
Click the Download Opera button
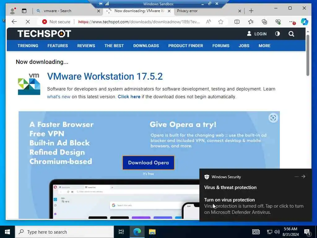click(x=148, y=162)
